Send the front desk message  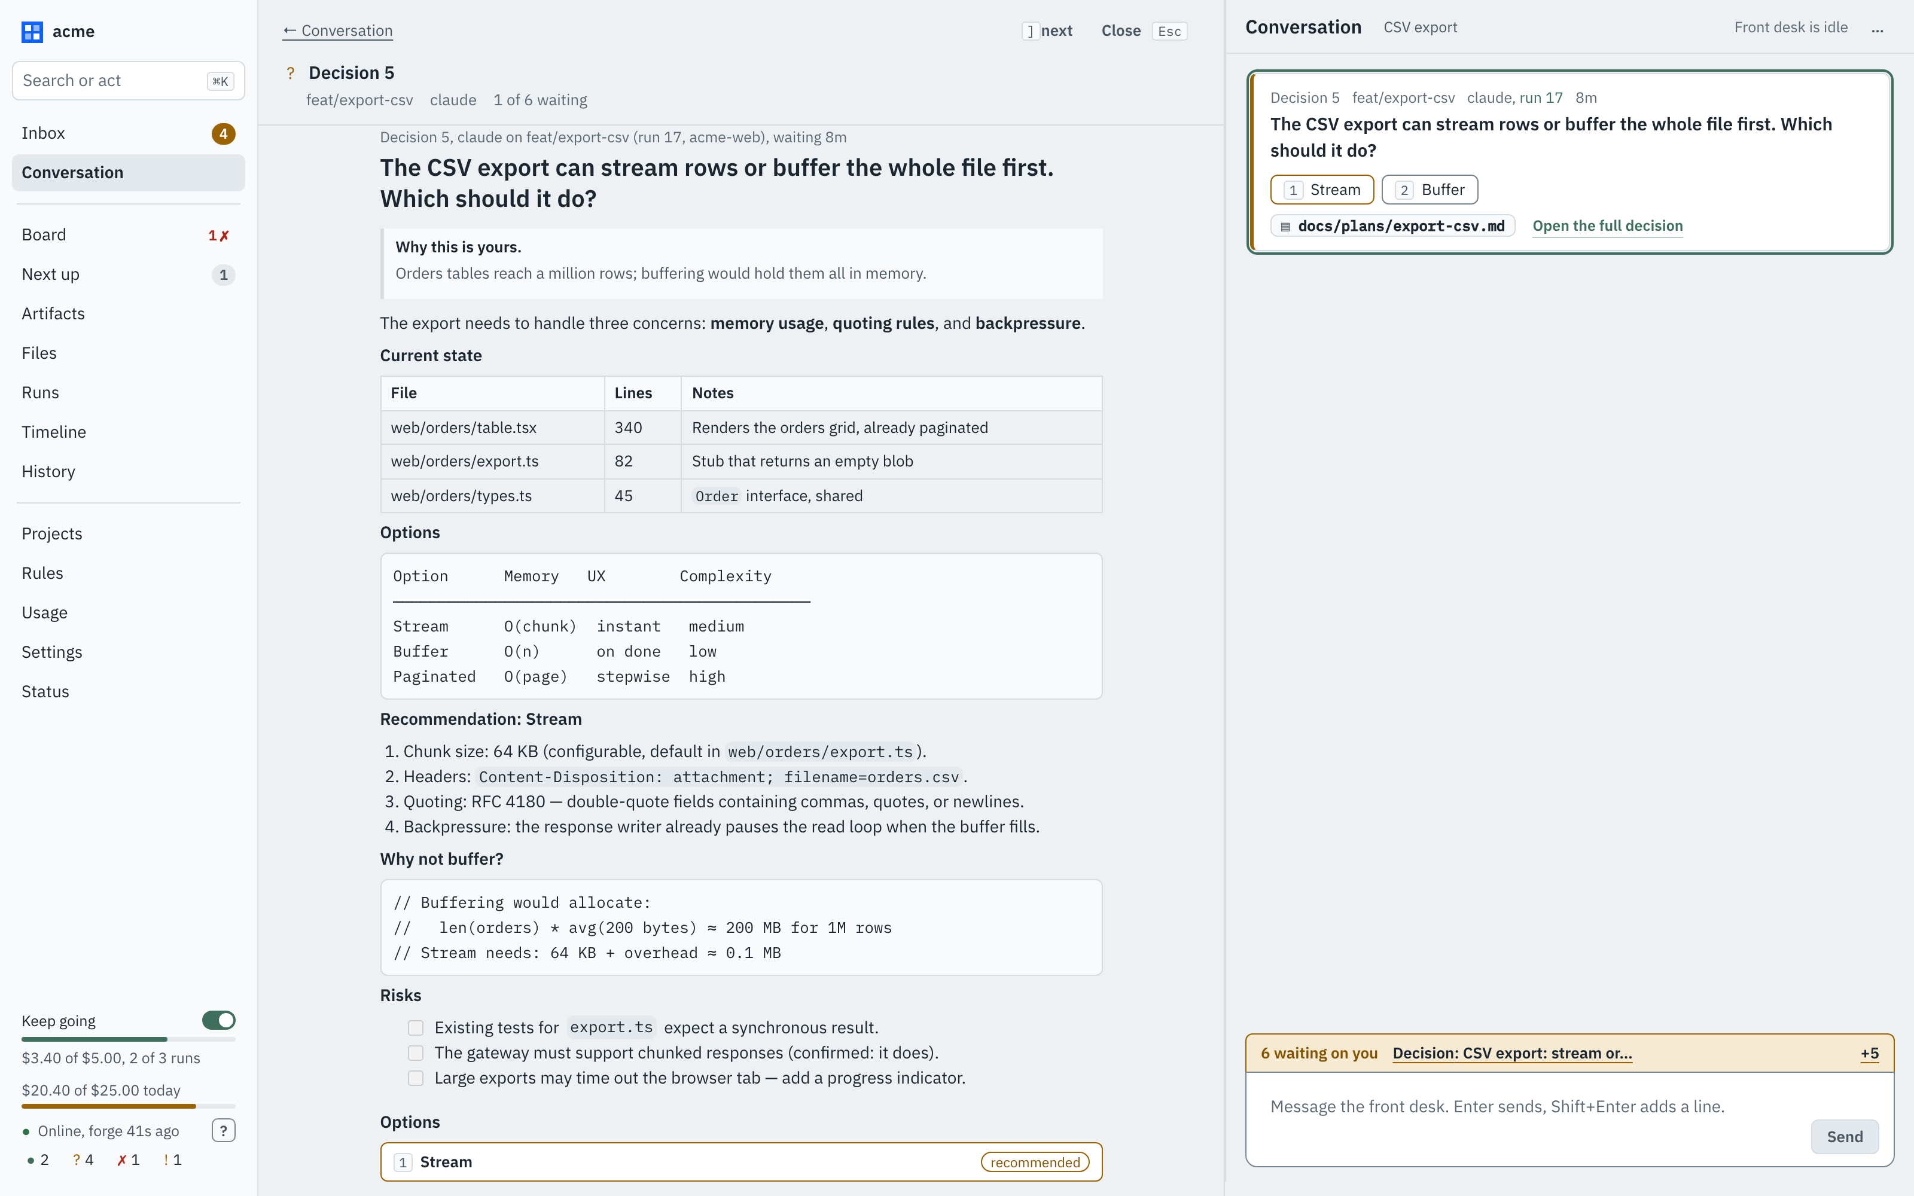(1845, 1137)
